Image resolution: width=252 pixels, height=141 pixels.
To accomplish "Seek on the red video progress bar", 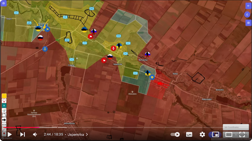I will [x=21, y=127].
